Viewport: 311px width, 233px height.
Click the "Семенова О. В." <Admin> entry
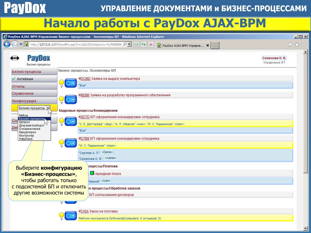pyautogui.click(x=97, y=158)
